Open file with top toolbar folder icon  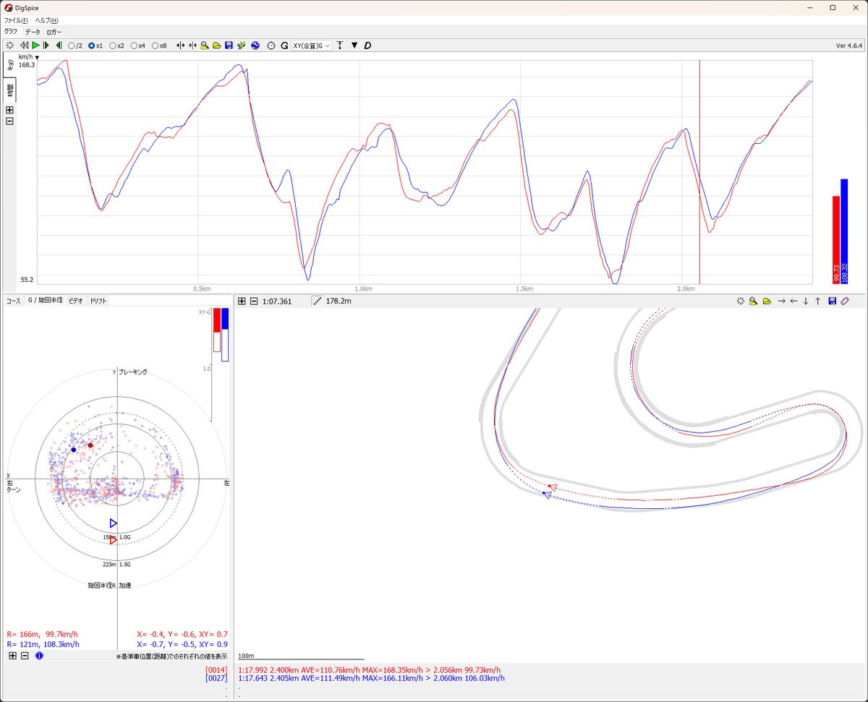216,46
